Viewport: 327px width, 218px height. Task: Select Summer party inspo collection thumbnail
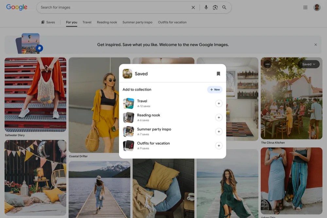point(129,131)
